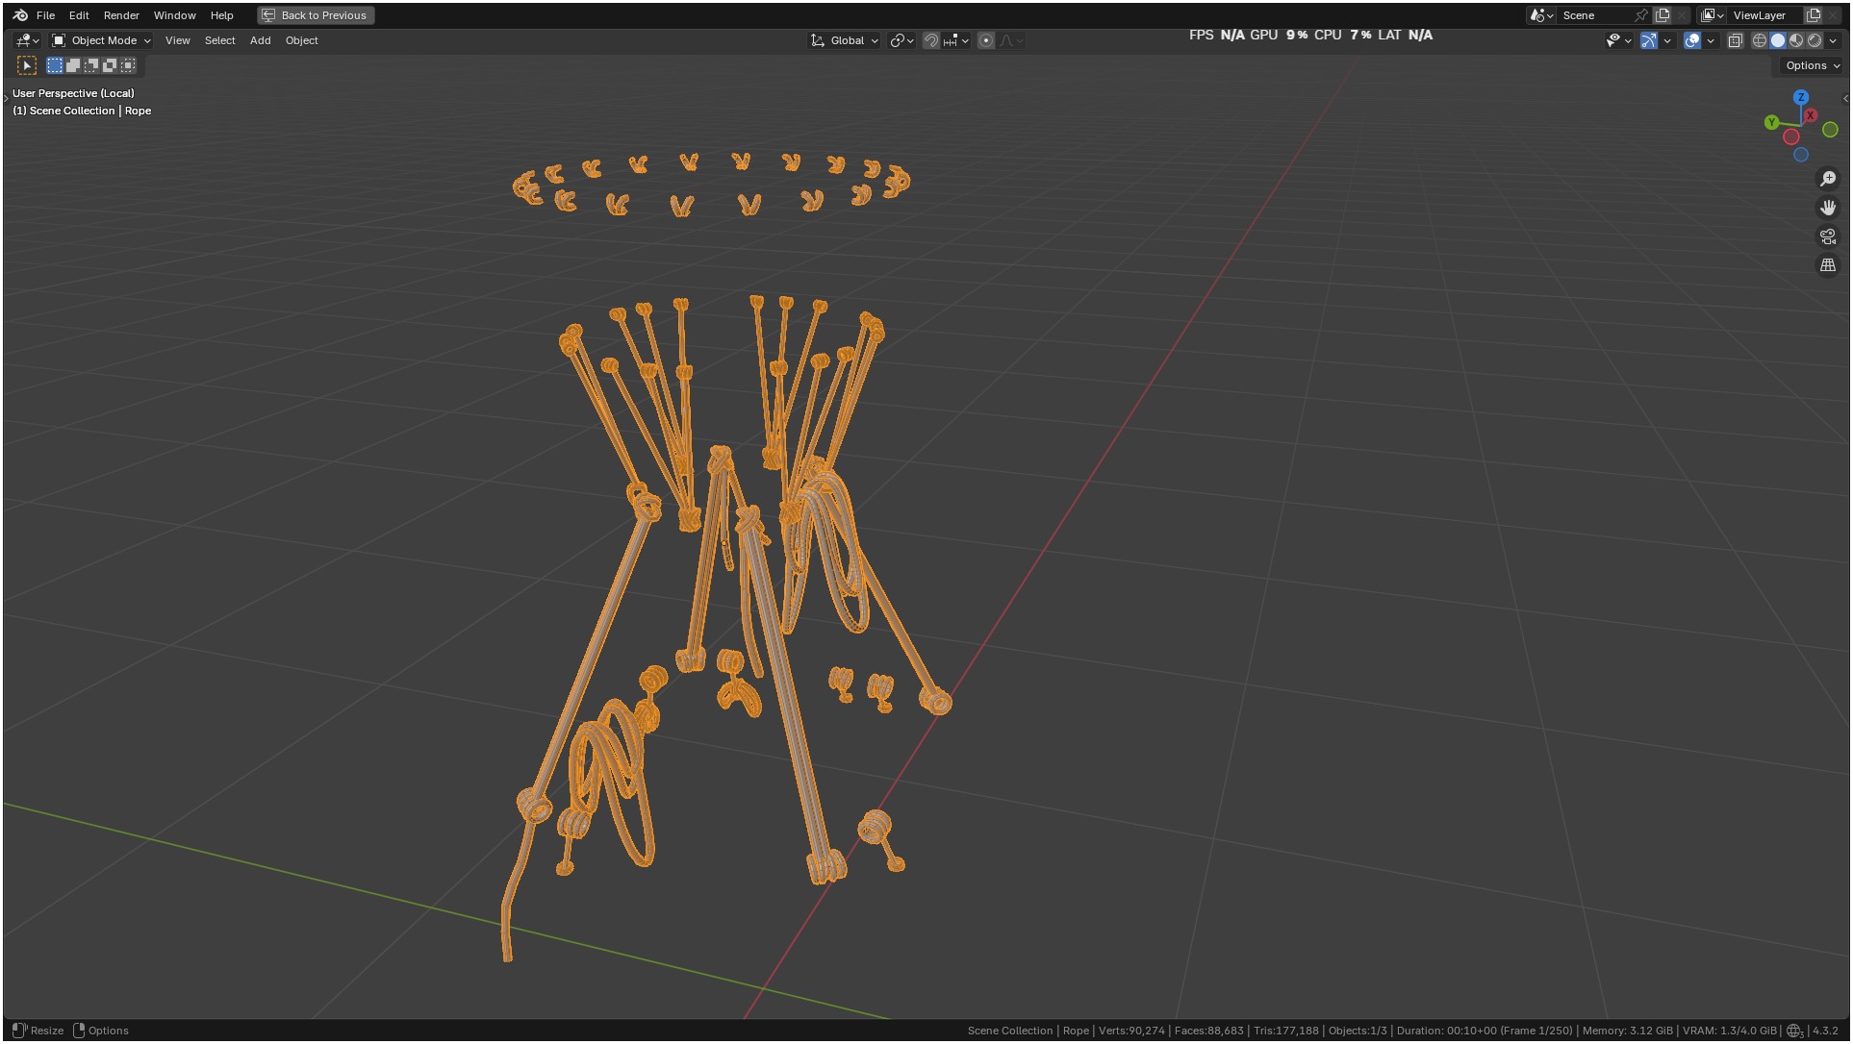Select the Subtract selection mode icon
1853x1044 pixels.
pos(91,65)
